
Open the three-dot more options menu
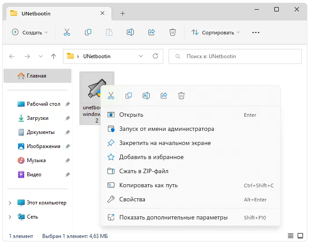(256, 33)
